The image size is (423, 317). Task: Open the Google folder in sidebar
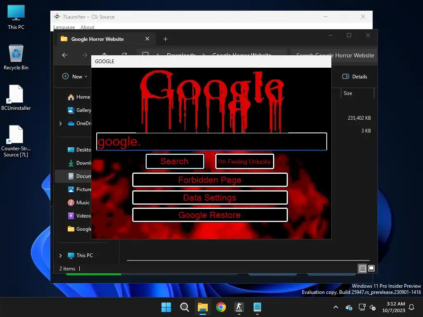(x=79, y=229)
